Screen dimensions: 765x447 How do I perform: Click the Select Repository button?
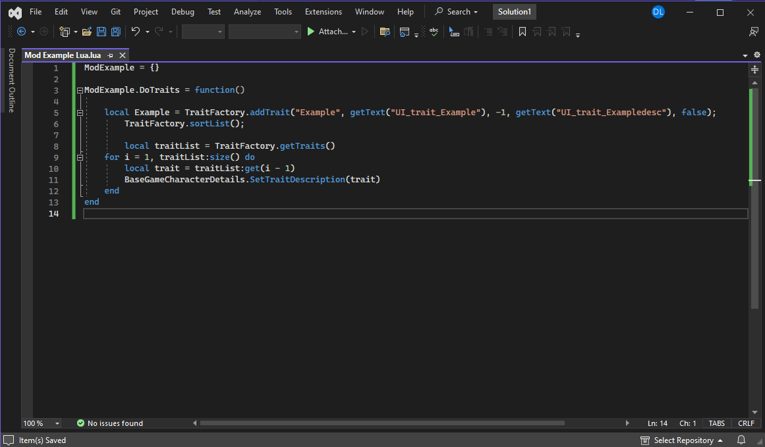682,440
